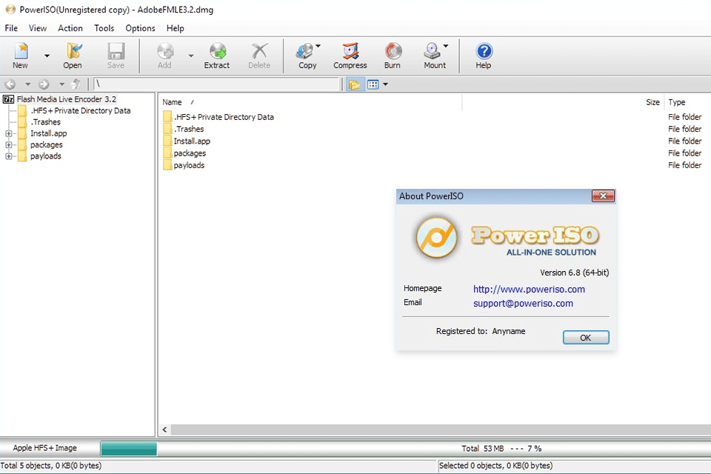Viewport: 711px width, 474px height.
Task: Open the poweriso.com homepage link
Action: pos(529,289)
